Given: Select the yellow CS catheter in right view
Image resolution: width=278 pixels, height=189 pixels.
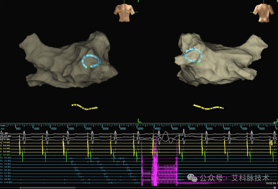Looking at the screenshot, I should pos(208,107).
